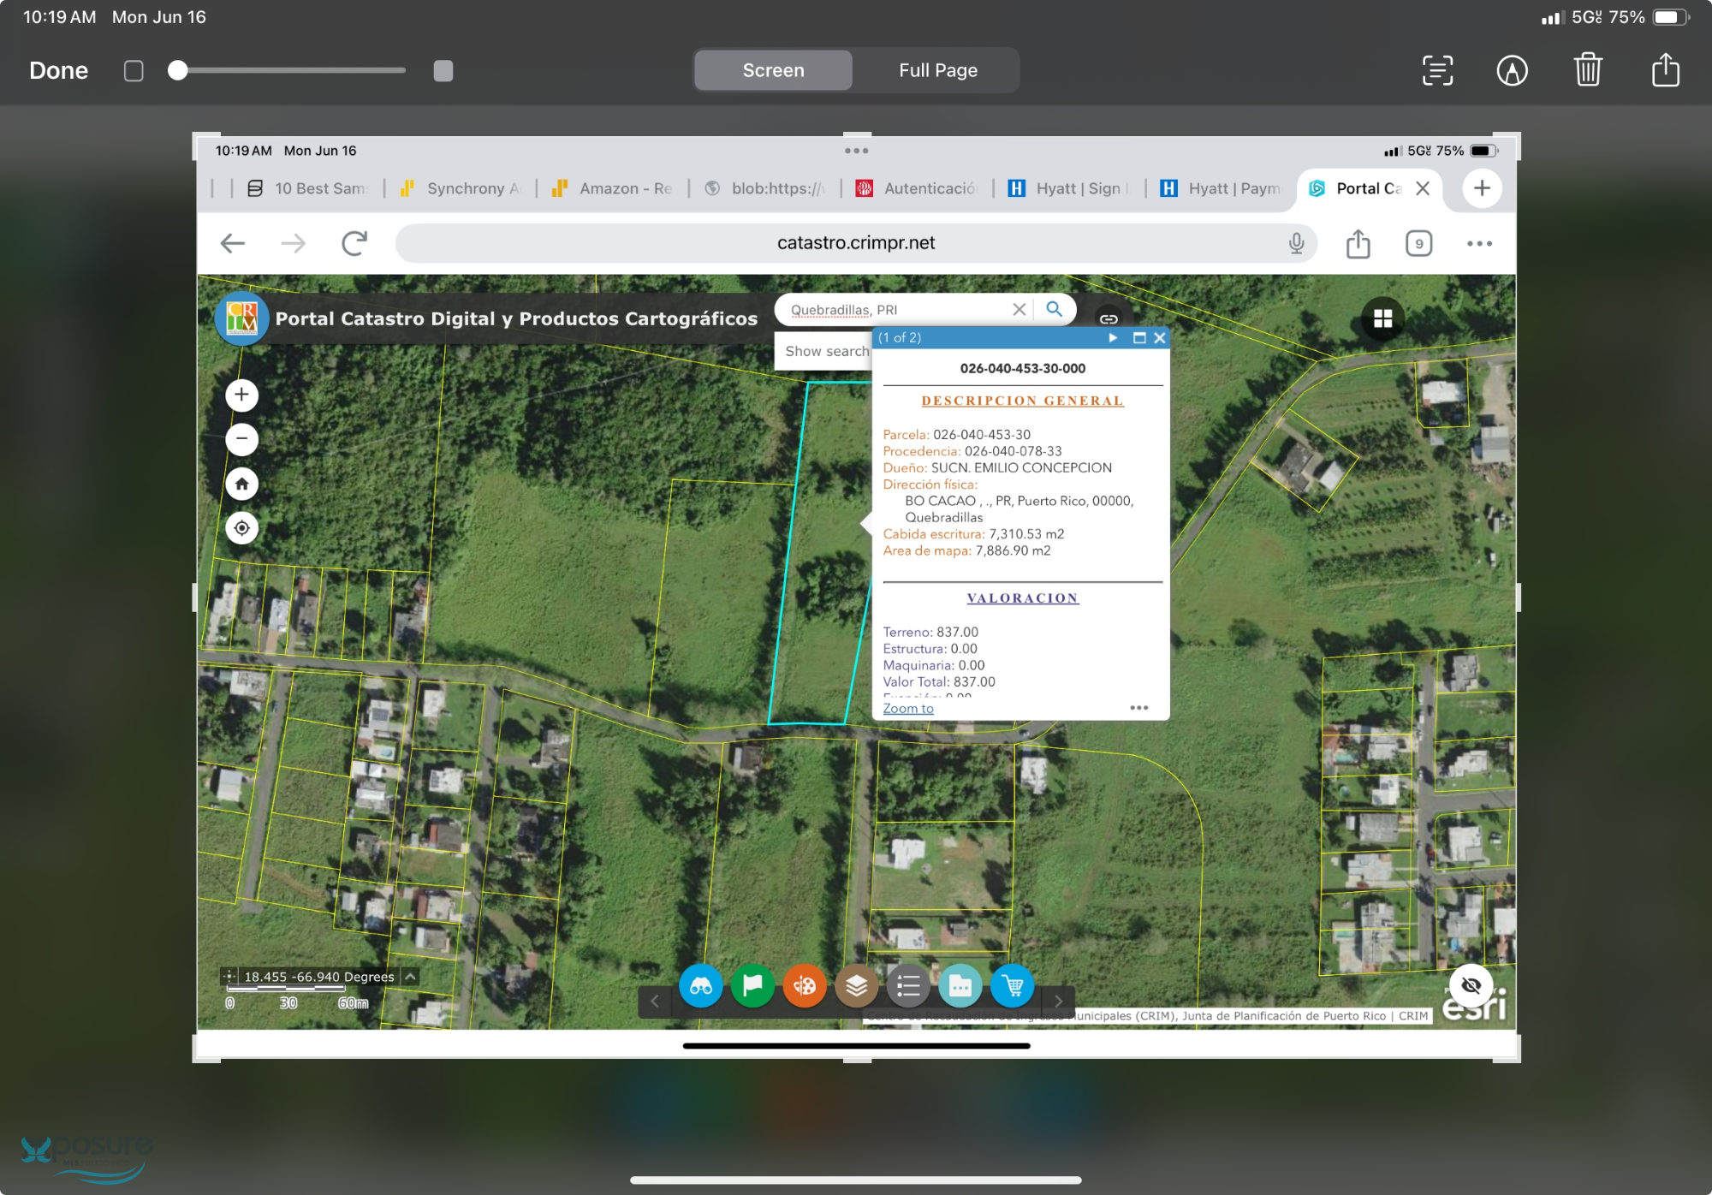Toggle the coordinate capture crosshair

(229, 977)
